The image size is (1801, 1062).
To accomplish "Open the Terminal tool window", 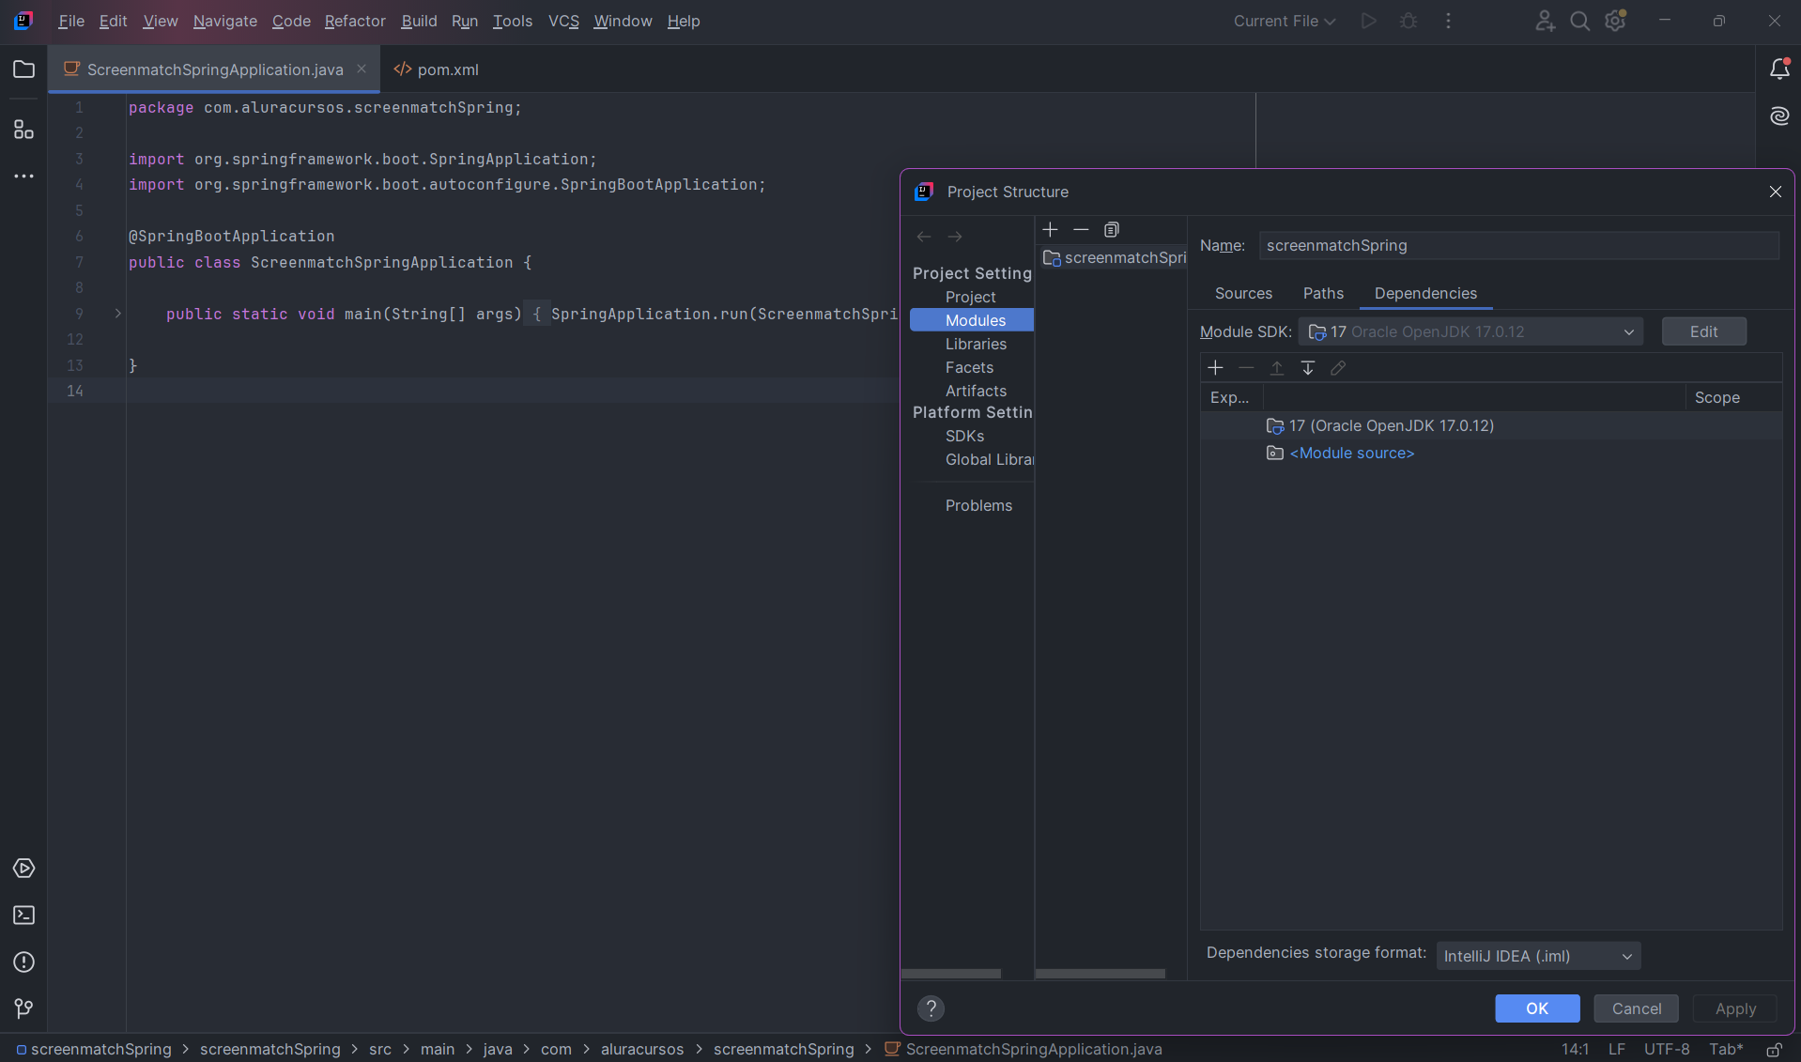I will (23, 916).
